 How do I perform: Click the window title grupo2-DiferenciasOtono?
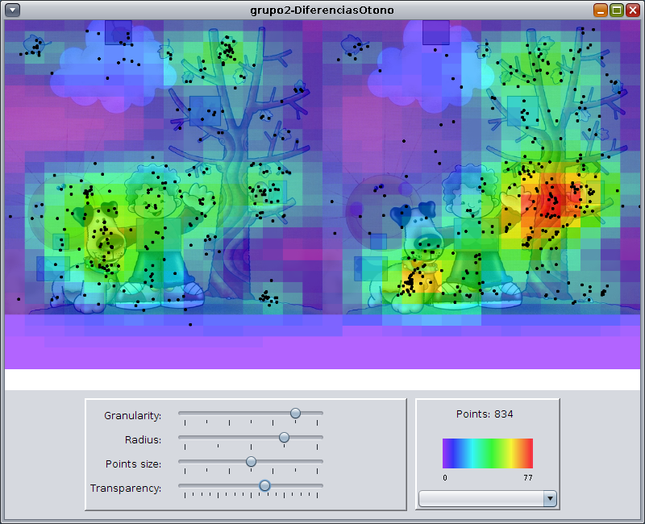pos(322,10)
